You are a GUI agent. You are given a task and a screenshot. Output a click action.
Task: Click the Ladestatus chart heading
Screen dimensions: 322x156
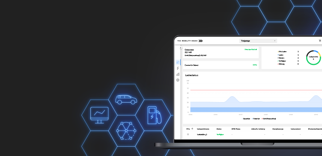pos(191,75)
